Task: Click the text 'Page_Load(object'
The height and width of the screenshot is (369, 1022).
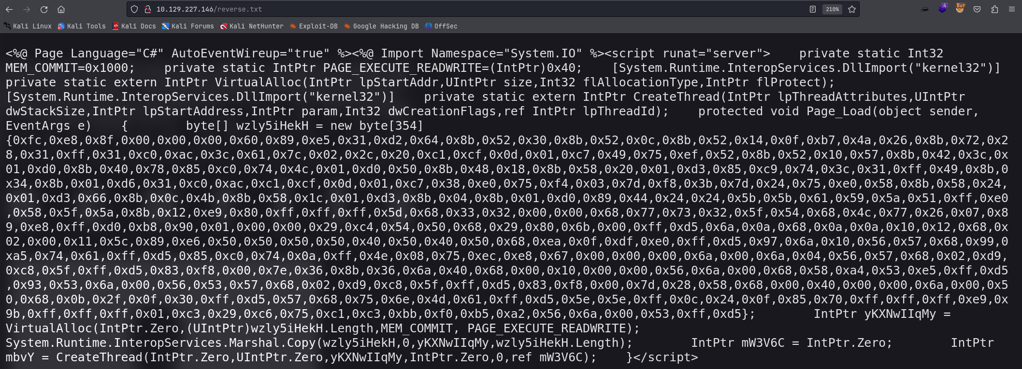Action: click(864, 111)
